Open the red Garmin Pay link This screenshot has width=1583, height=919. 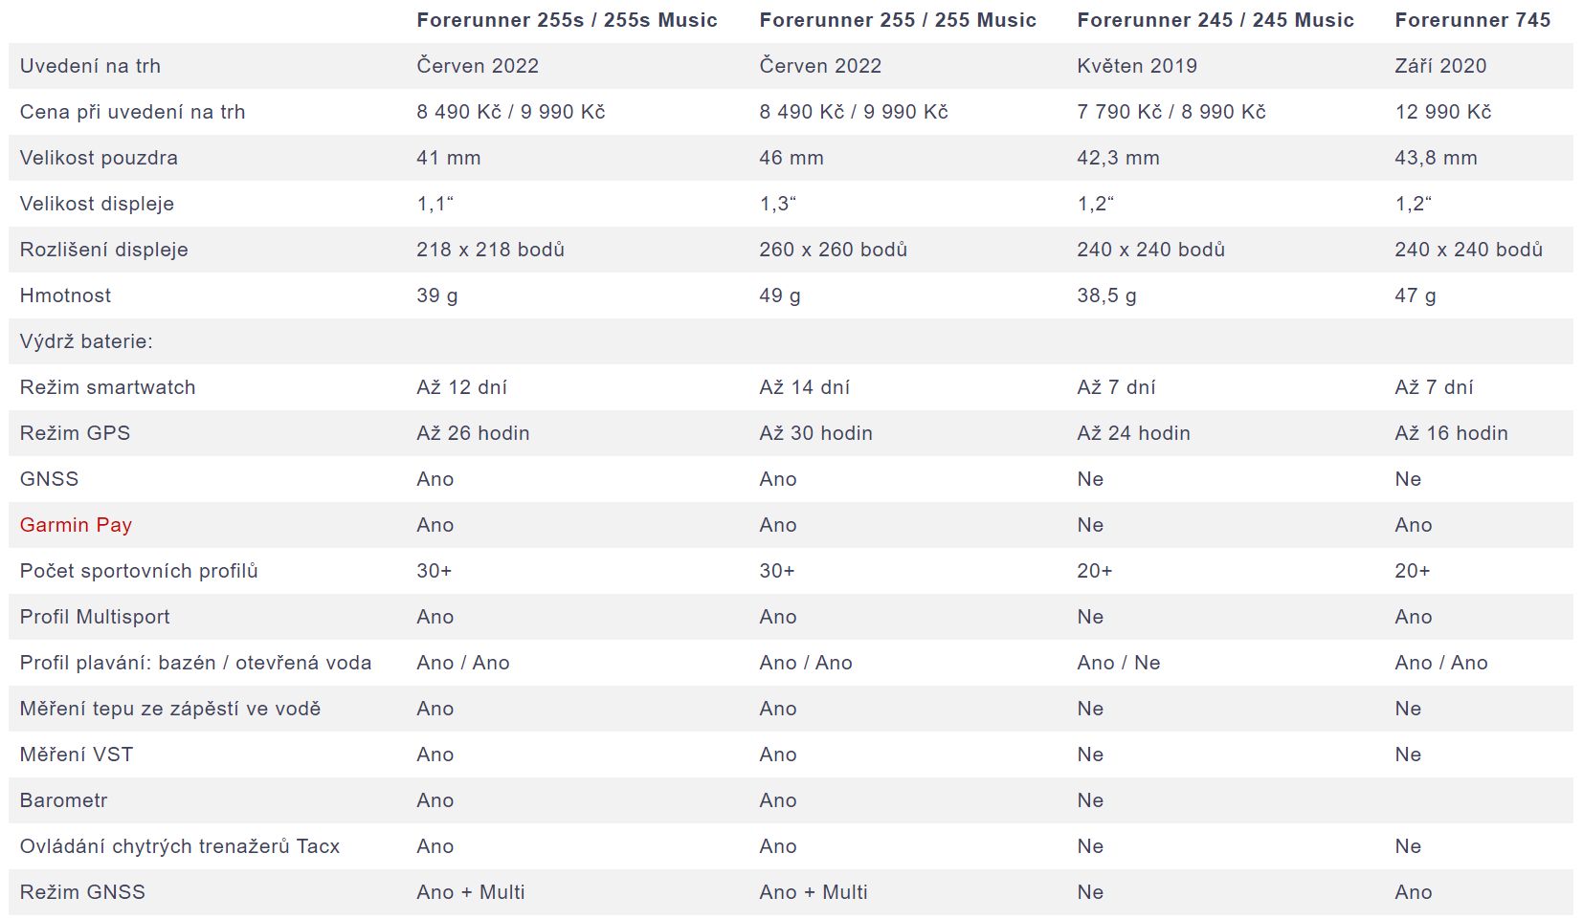[76, 525]
